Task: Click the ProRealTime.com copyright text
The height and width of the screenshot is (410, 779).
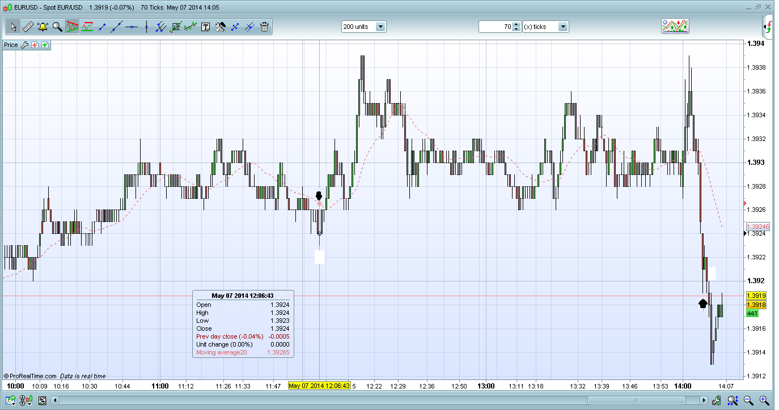Action: pyautogui.click(x=29, y=376)
